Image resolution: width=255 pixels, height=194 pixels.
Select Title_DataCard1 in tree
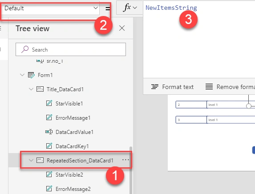(65, 89)
